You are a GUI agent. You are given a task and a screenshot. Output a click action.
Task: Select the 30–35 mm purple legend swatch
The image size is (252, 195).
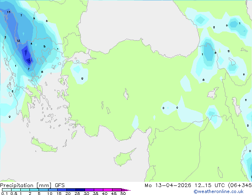[x=89, y=190]
